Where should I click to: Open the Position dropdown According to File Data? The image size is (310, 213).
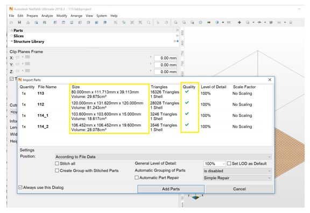click(x=163, y=157)
